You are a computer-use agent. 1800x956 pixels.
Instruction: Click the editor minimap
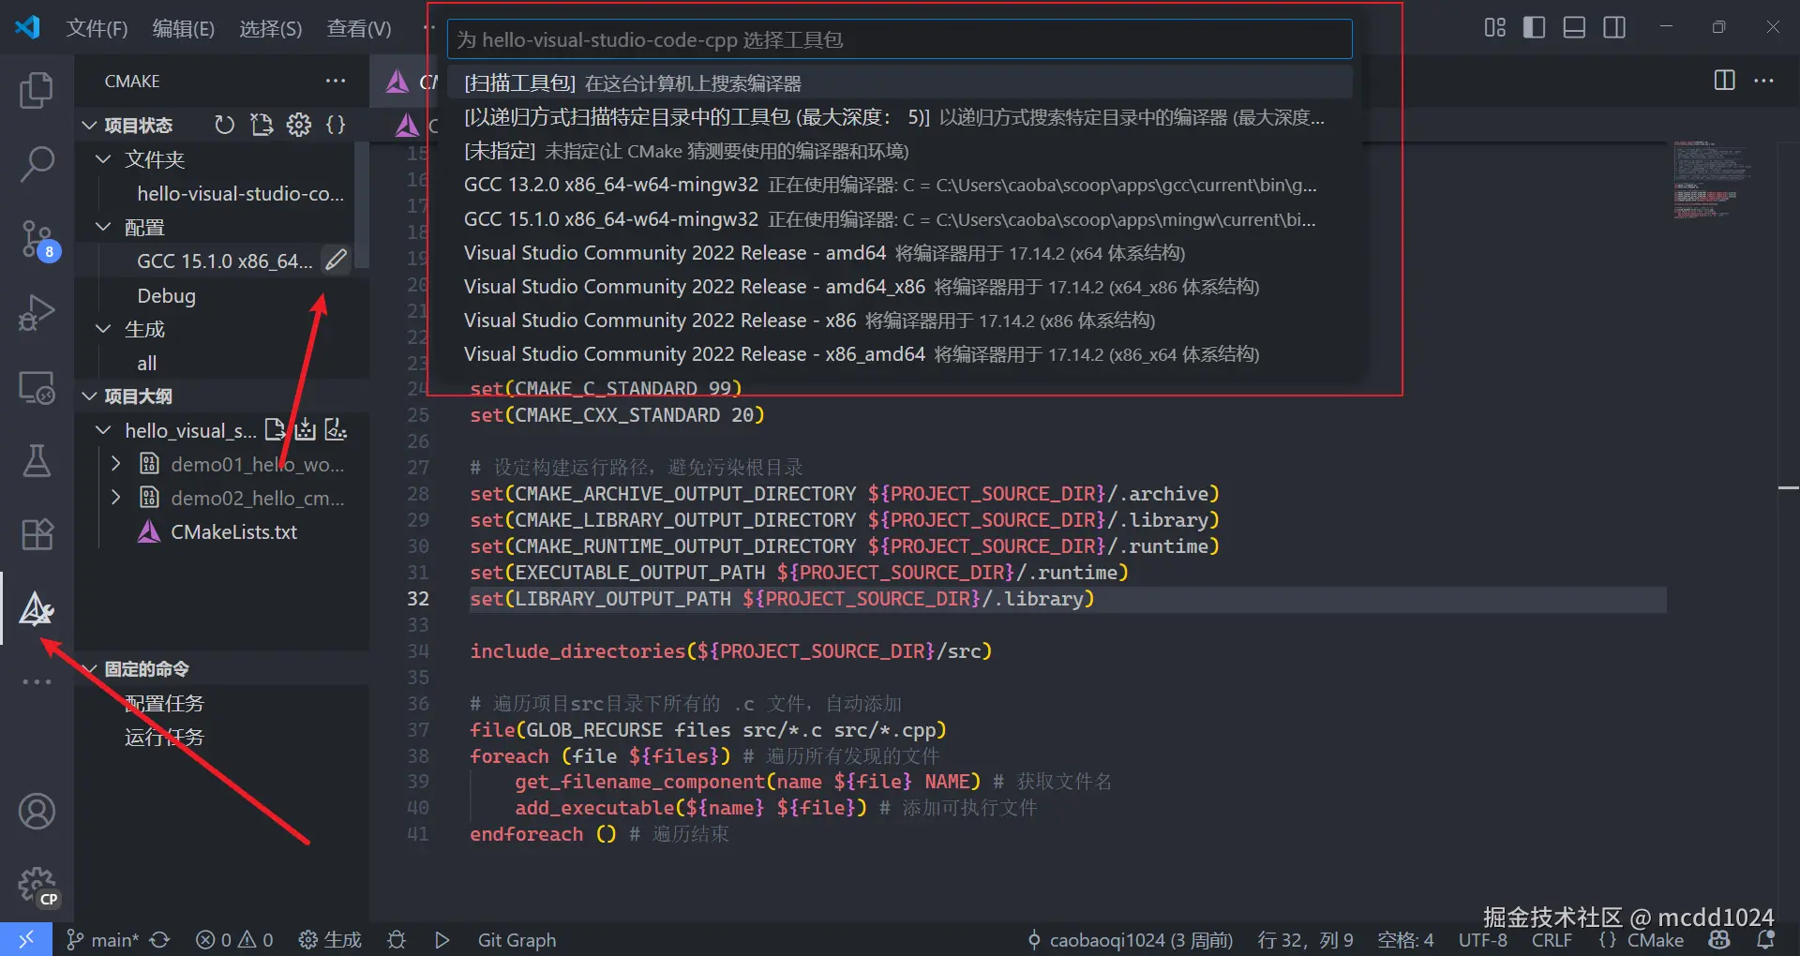click(x=1711, y=180)
